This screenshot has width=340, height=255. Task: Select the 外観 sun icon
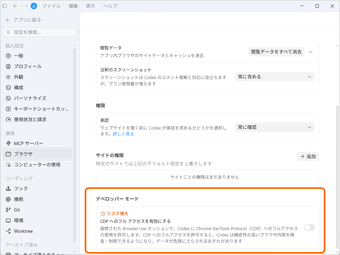pos(8,77)
